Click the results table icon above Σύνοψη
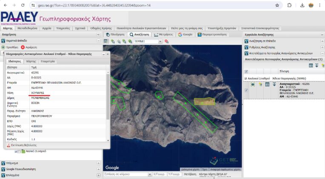This screenshot has width=325, height=179. (x=311, y=66)
